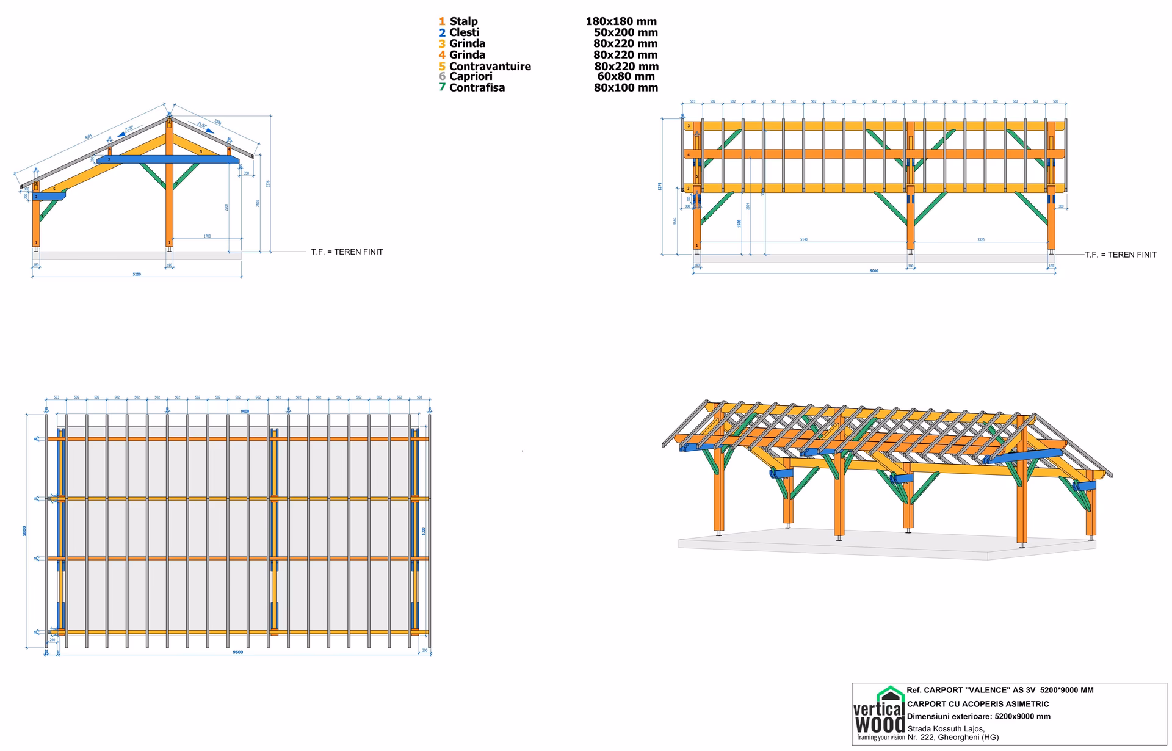Click the "50x200 mm" size value
The height and width of the screenshot is (751, 1172).
click(626, 32)
